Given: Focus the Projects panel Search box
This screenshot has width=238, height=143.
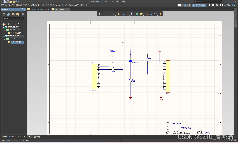Looking at the screenshot, I should 13,19.
